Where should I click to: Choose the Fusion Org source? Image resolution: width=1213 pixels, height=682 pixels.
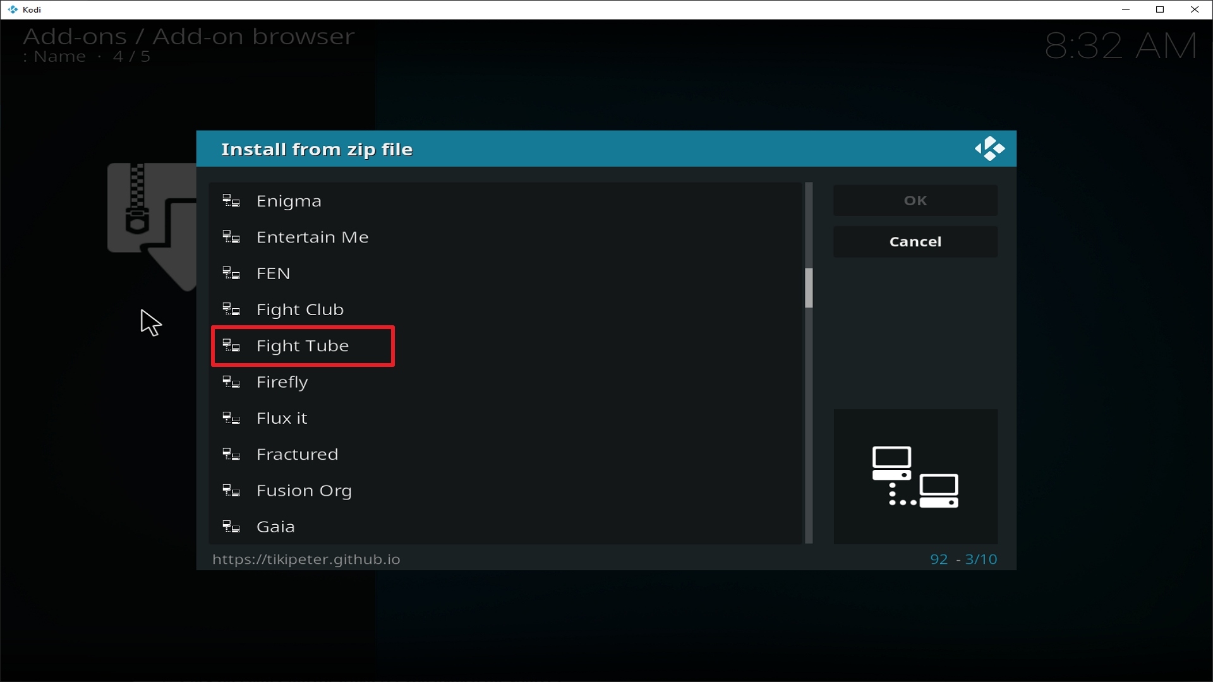(x=506, y=491)
